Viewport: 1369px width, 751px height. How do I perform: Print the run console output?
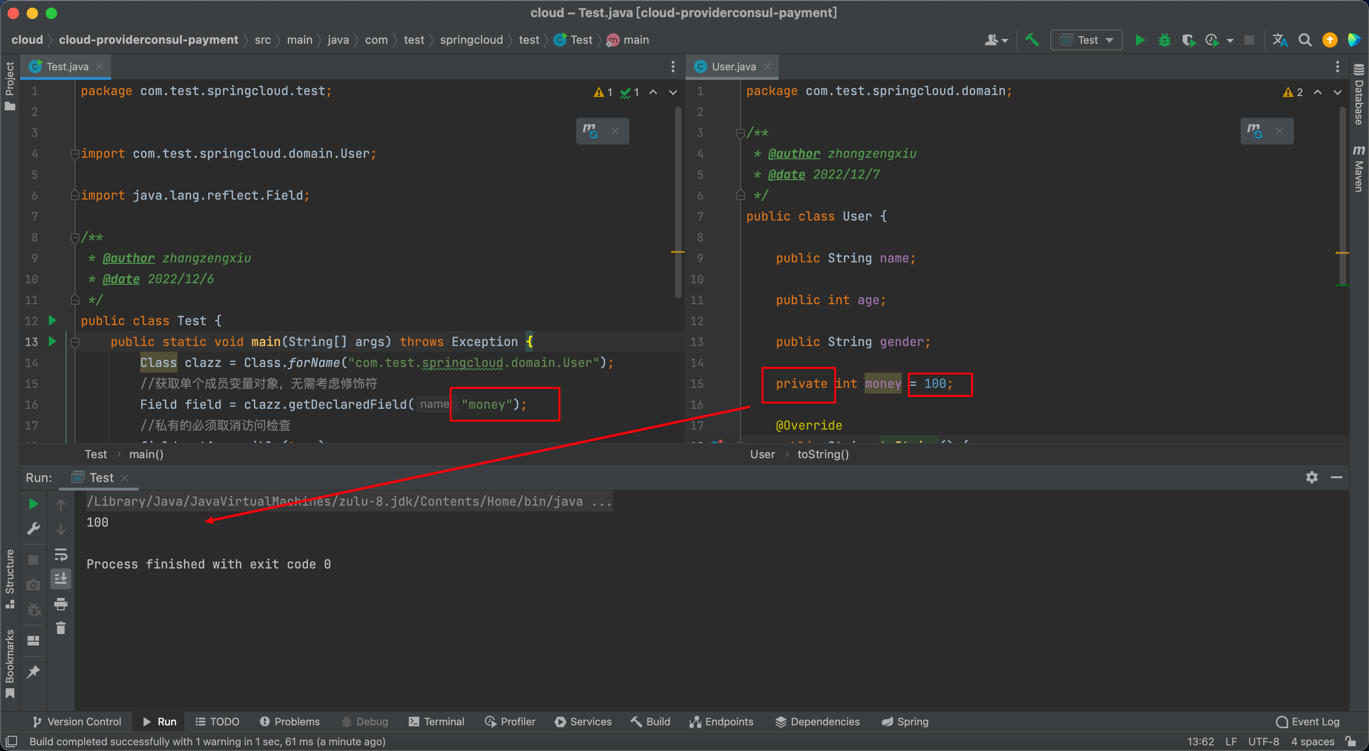(x=60, y=604)
